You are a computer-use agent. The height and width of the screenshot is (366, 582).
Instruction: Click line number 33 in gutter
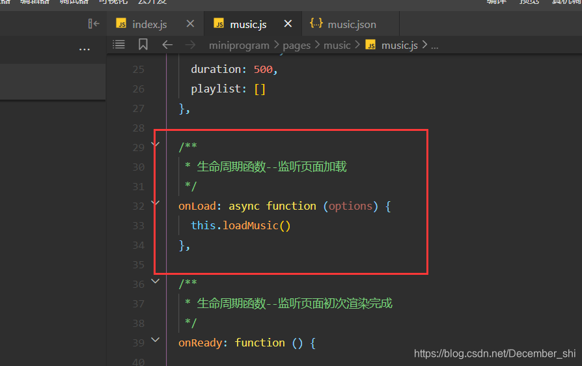[x=139, y=226]
